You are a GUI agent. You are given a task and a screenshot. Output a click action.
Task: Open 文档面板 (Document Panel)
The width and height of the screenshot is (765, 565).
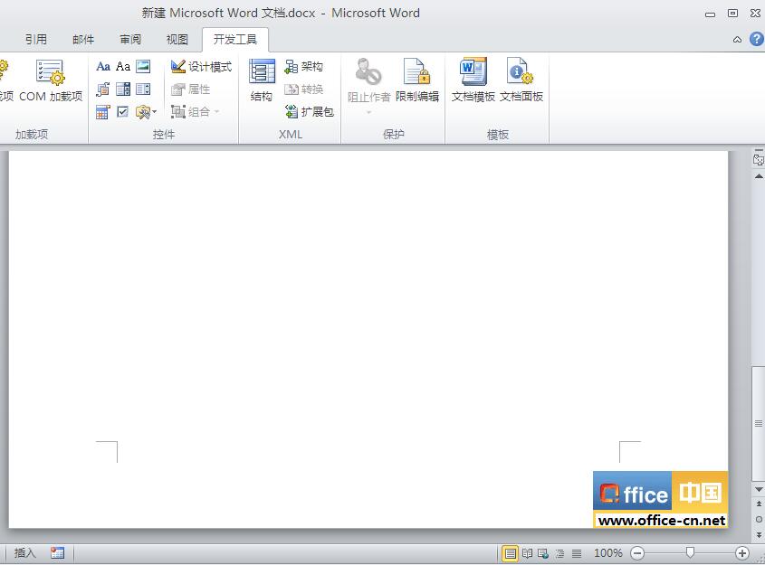521,80
